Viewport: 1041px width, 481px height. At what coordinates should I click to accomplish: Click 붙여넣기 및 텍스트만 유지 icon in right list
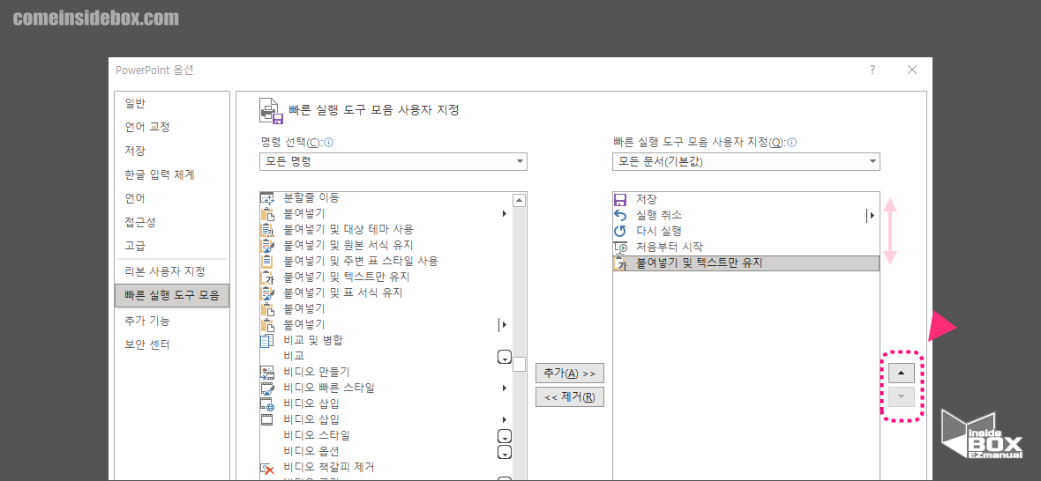coord(620,263)
